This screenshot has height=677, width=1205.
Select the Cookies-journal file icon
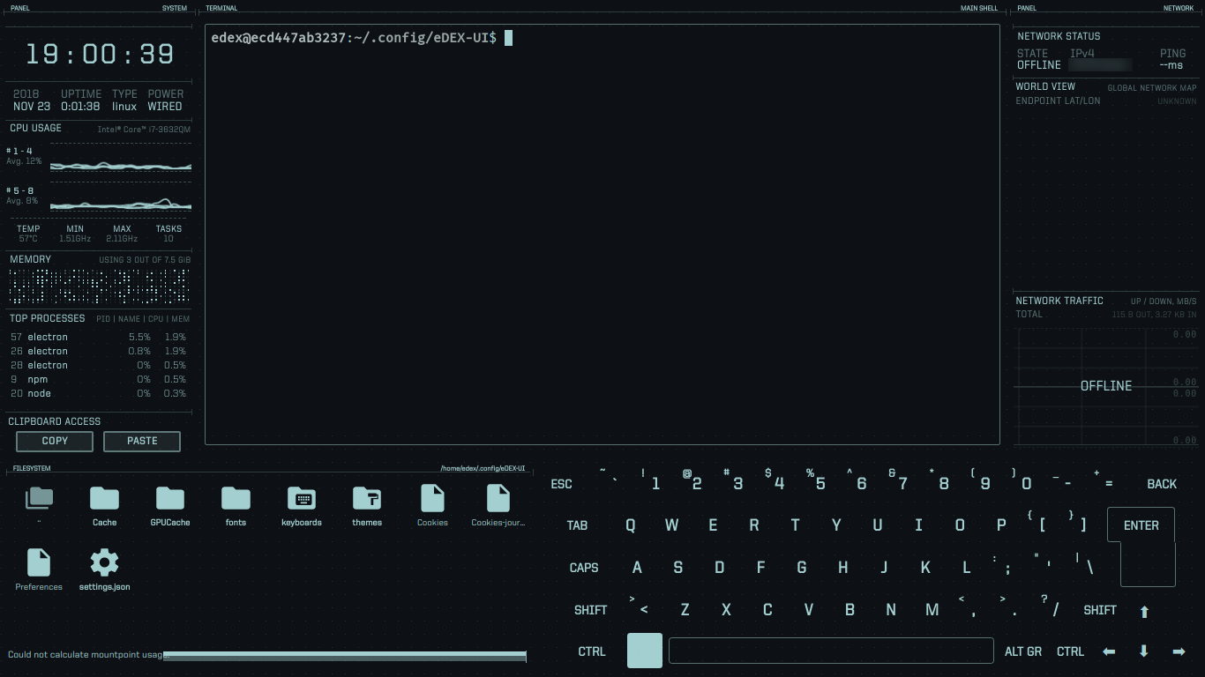point(498,499)
